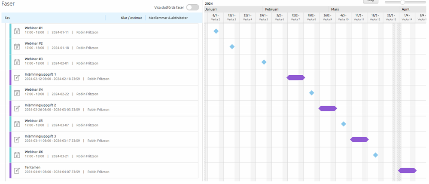This screenshot has height=184, width=429.
Task: Click the purple Inlämningsuppgift 3 Gantt bar
Action: click(x=359, y=139)
